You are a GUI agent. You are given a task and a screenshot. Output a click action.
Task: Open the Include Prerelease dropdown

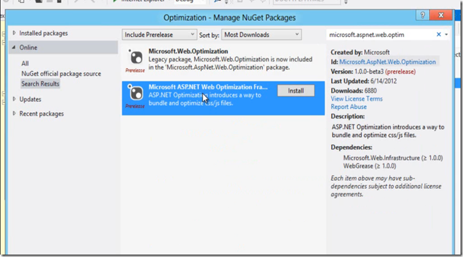(159, 35)
